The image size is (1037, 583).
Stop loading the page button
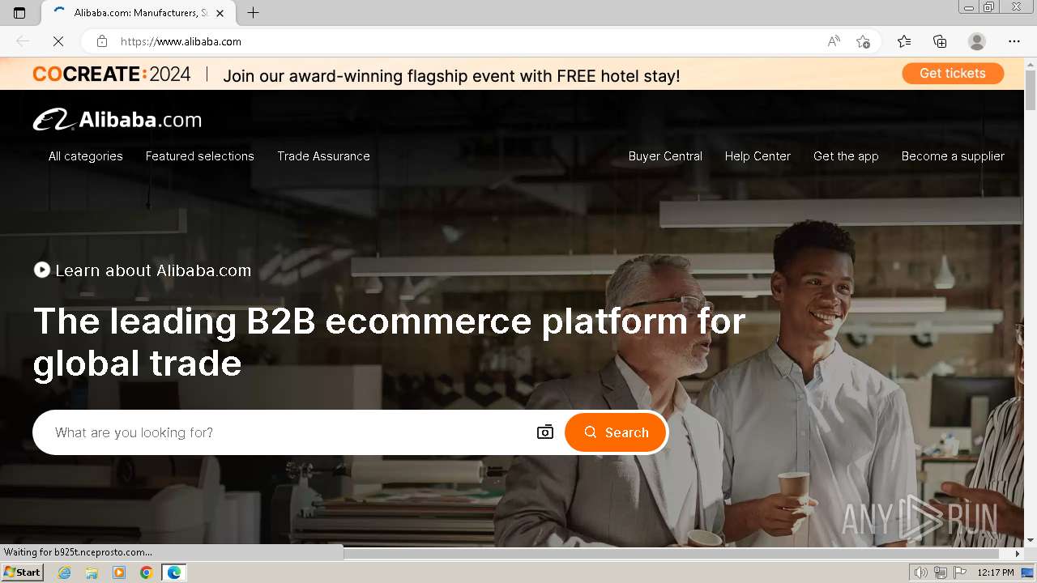point(58,41)
